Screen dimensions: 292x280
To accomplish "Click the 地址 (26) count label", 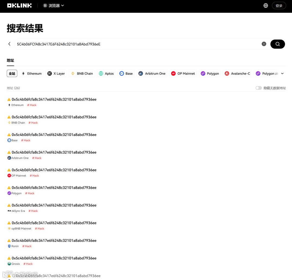I will click(x=13, y=88).
